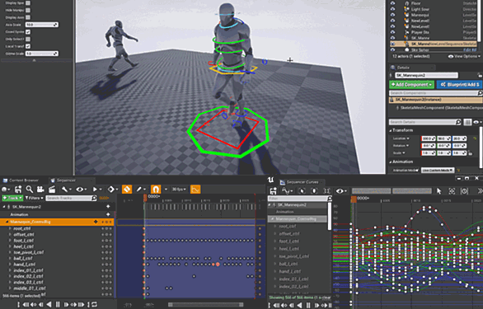The image size is (483, 309).
Task: Switch to the Content Browser tab
Action: 24,180
